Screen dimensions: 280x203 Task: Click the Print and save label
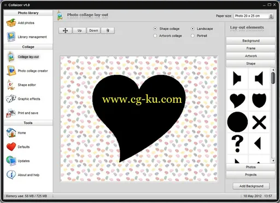click(28, 113)
